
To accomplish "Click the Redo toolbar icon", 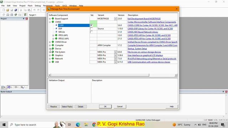I will pos(38,10).
